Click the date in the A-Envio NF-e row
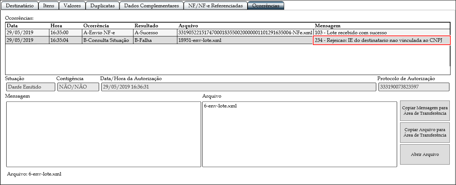This screenshot has width=456, height=185. click(27, 33)
